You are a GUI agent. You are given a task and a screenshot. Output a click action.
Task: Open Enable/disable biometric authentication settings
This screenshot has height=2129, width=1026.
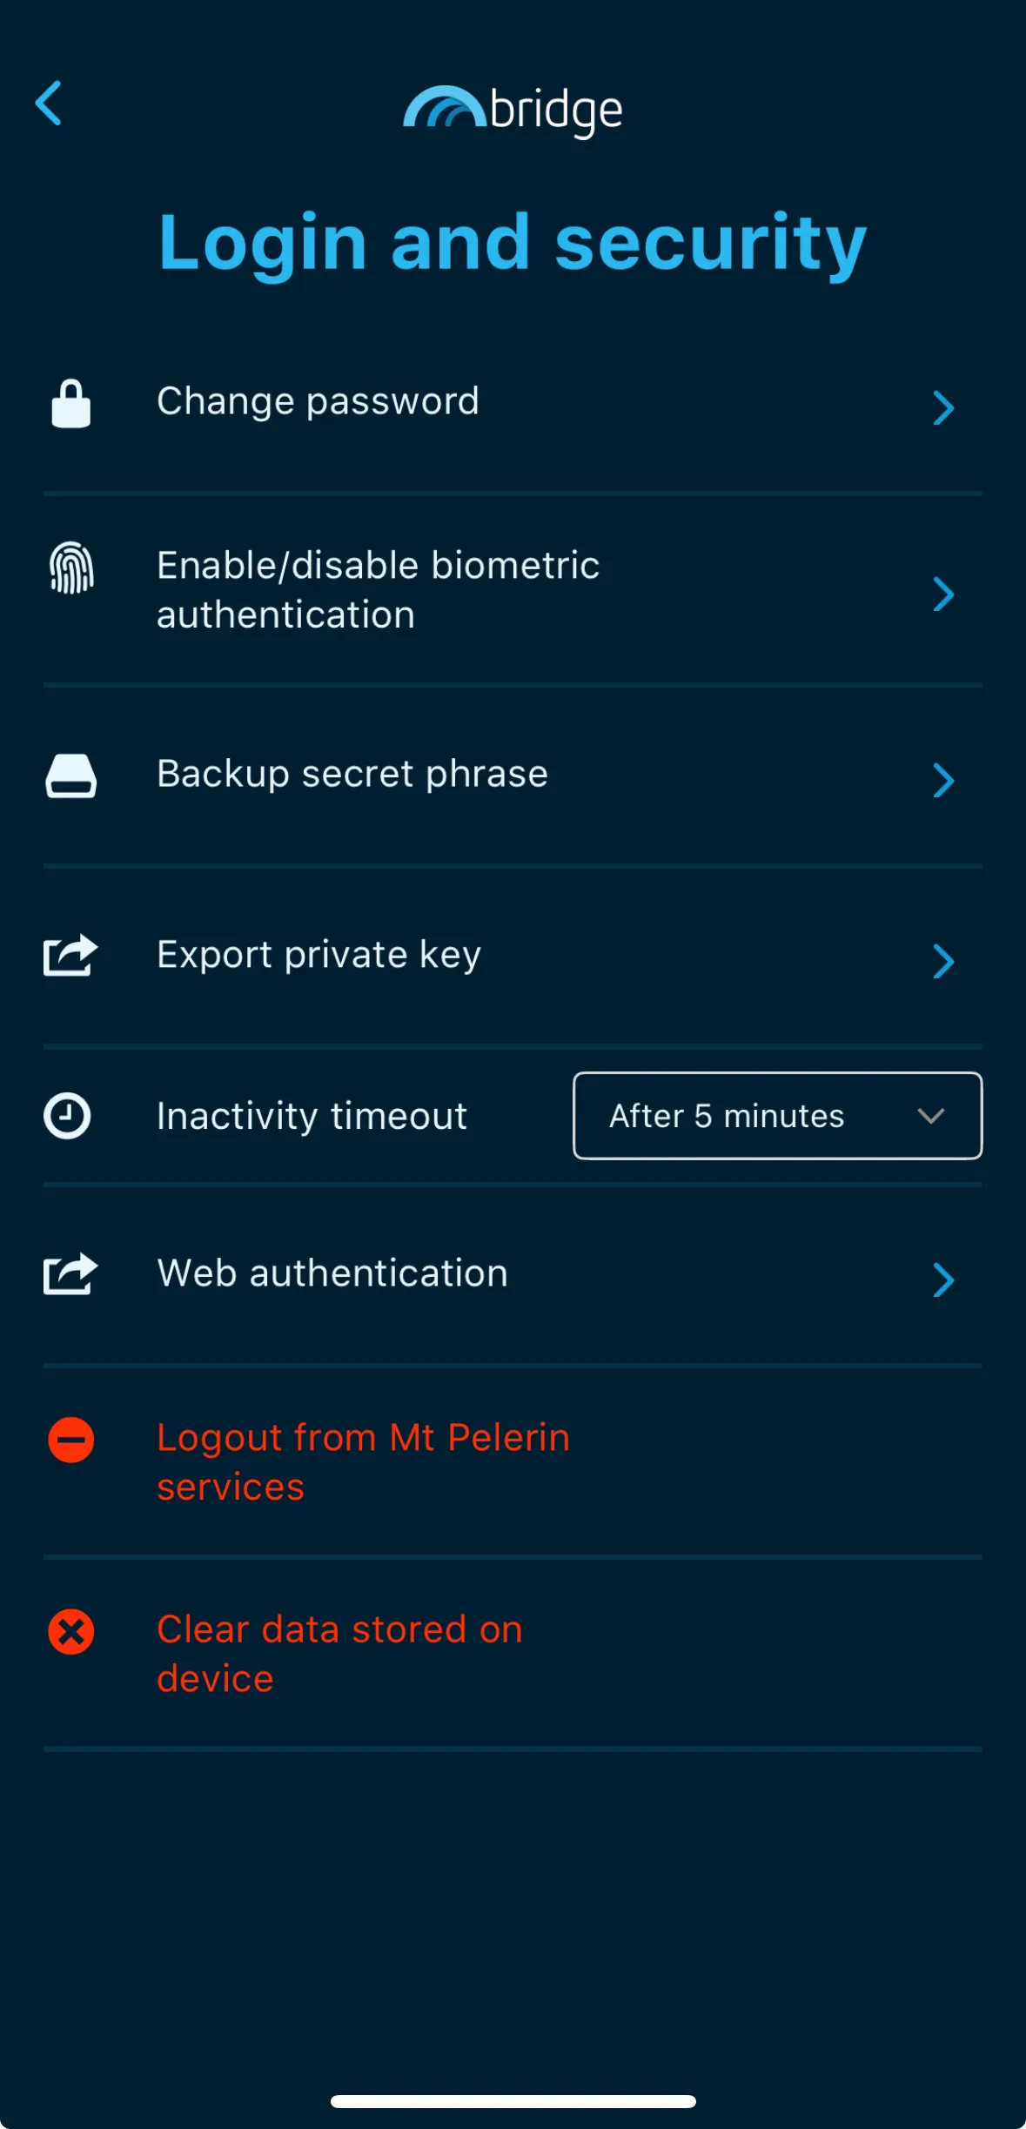(x=944, y=594)
